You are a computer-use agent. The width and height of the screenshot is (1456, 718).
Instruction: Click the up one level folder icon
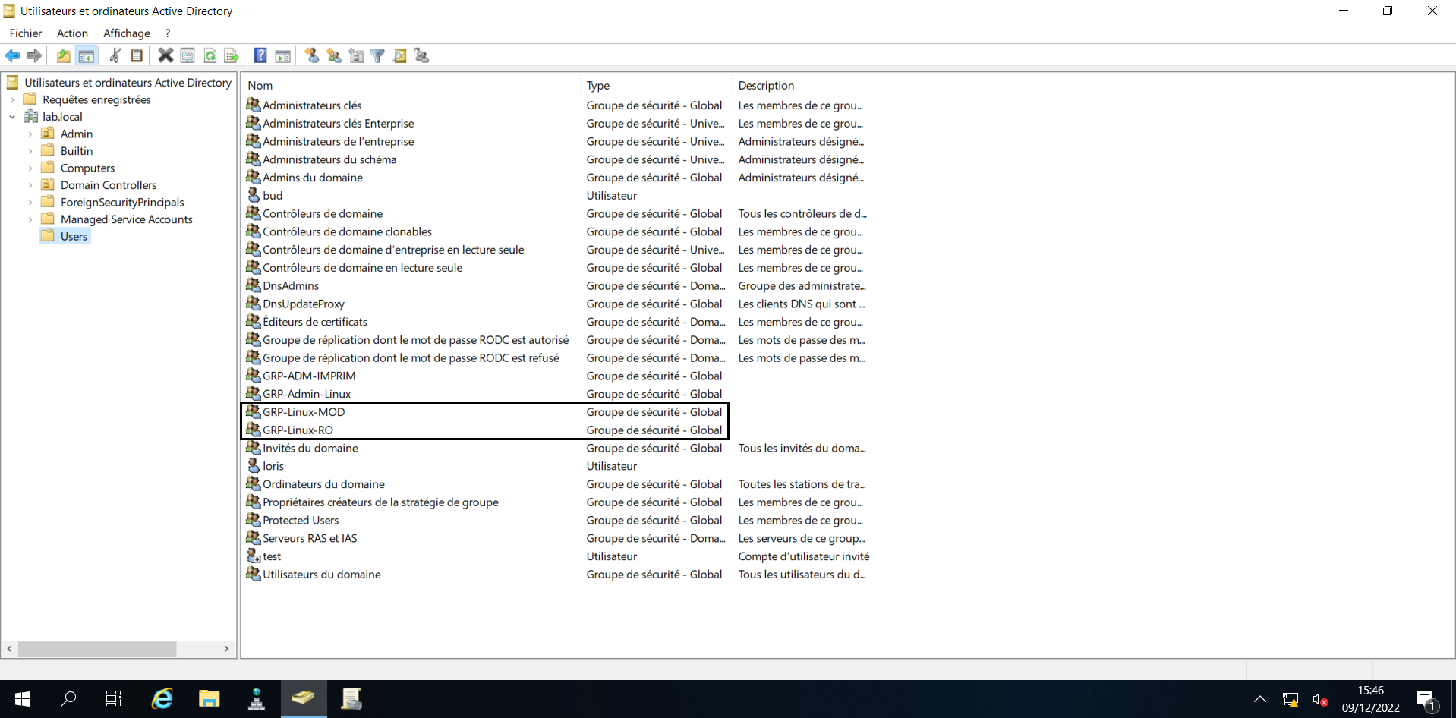pos(64,55)
